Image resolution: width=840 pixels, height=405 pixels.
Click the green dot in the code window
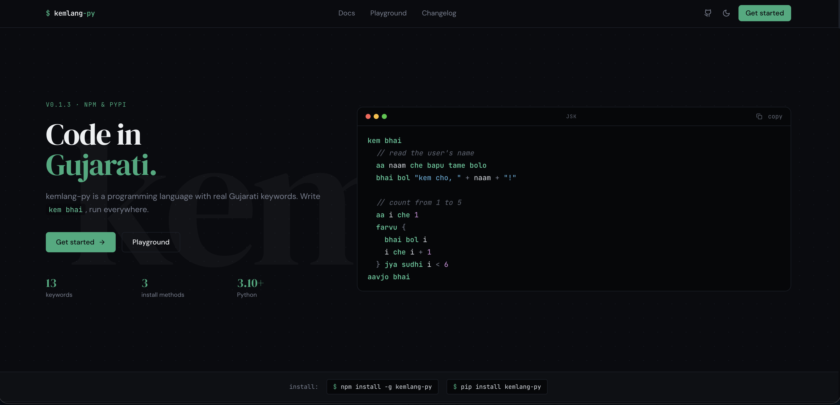pos(384,117)
